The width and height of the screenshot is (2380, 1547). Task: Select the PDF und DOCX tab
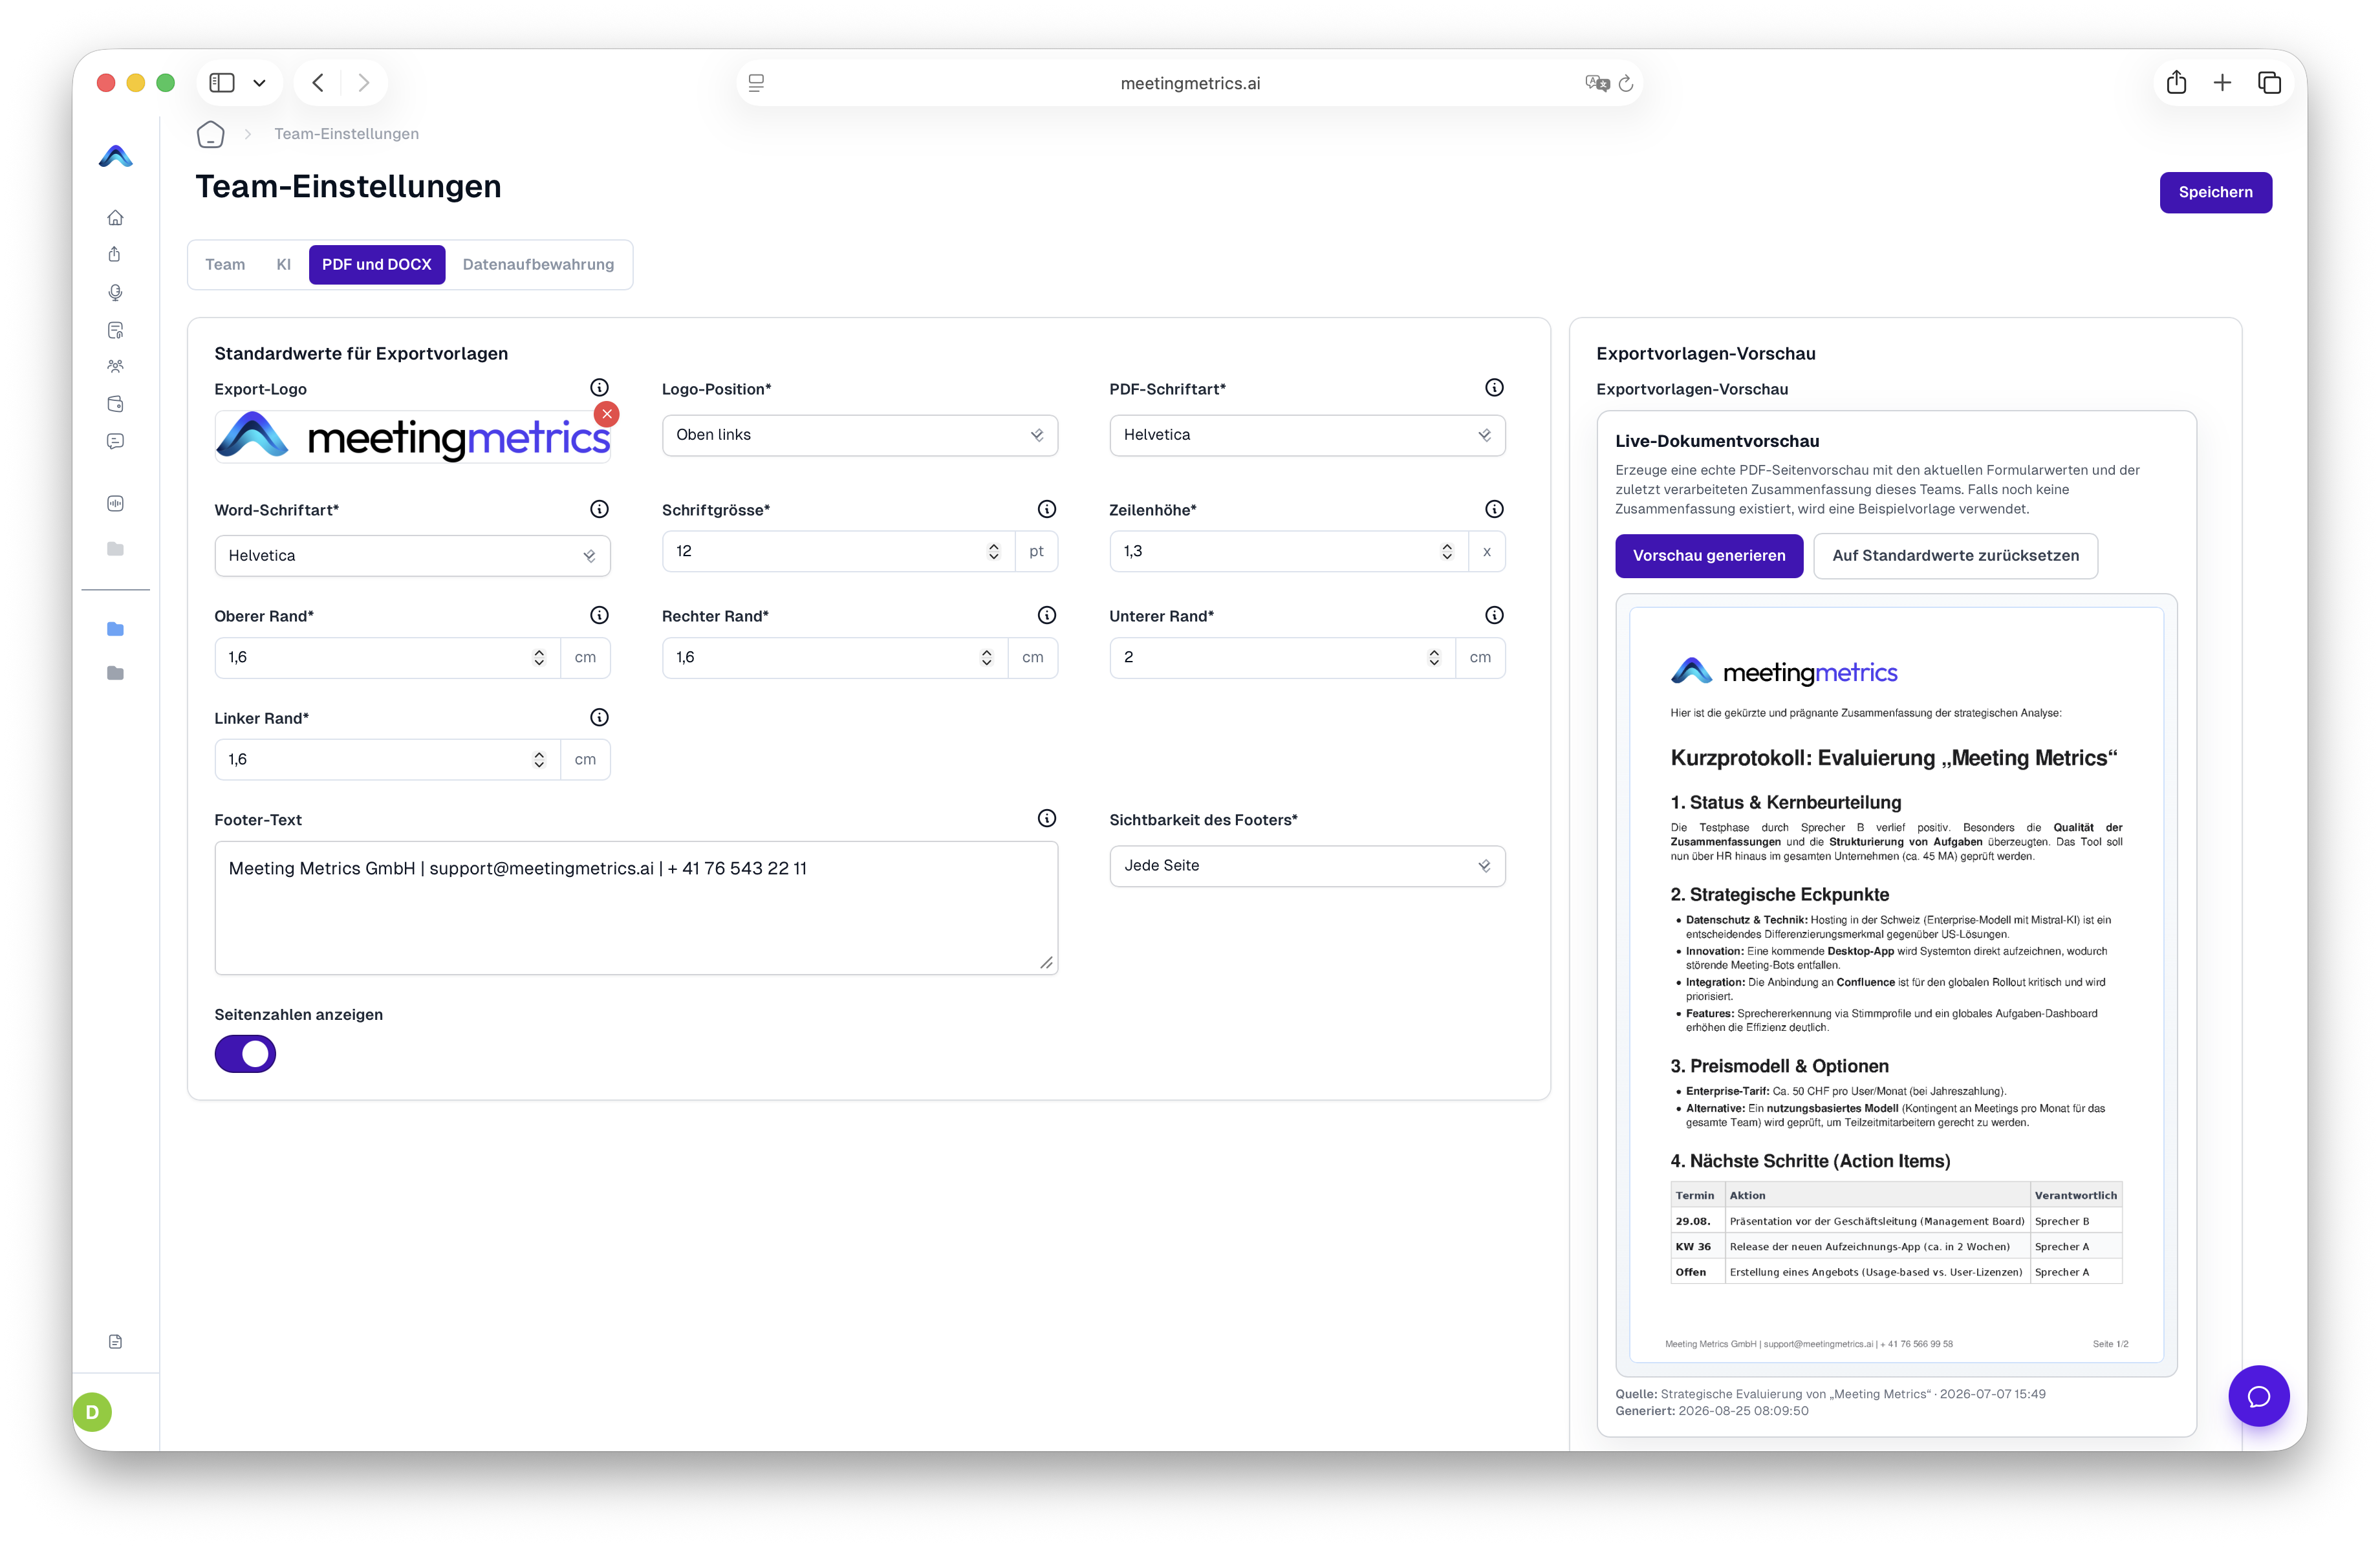tap(377, 265)
